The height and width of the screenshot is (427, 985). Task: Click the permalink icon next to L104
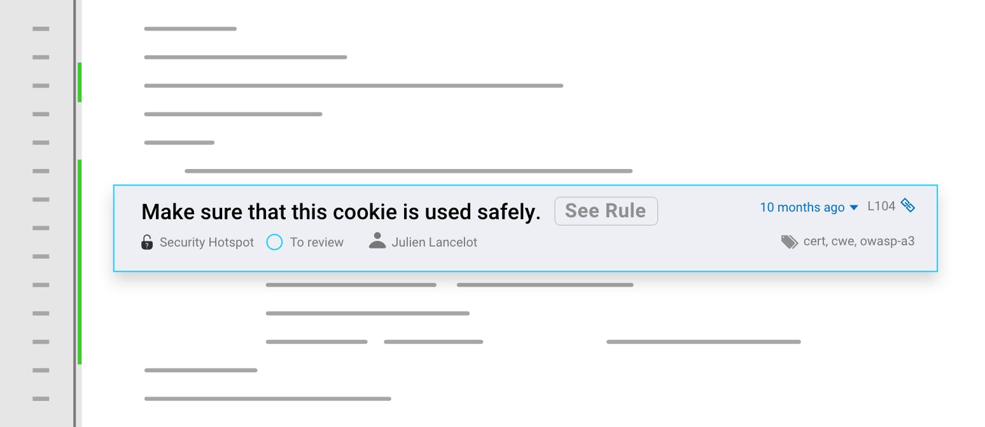coord(908,205)
